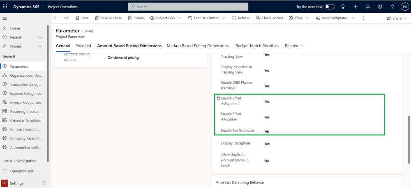Open the notifications bell
The height and width of the screenshot is (188, 411).
click(x=368, y=7)
